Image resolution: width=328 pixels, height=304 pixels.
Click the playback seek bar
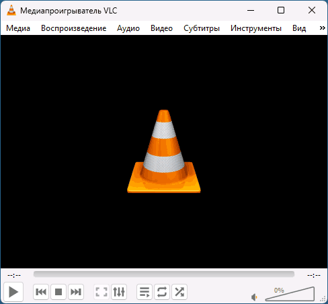click(164, 274)
